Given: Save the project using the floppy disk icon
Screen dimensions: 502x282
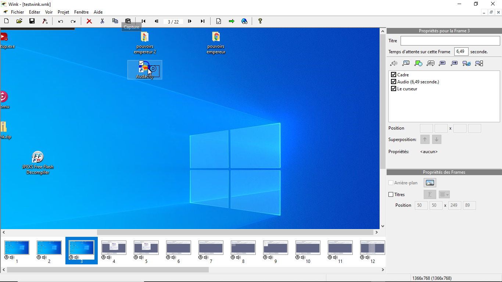Looking at the screenshot, I should point(32,21).
